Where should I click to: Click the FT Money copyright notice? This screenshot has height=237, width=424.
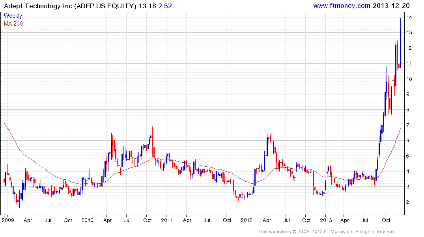pos(327,231)
